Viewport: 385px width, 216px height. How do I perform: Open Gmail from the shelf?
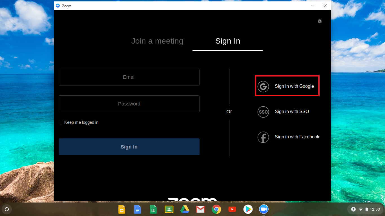[x=201, y=209]
